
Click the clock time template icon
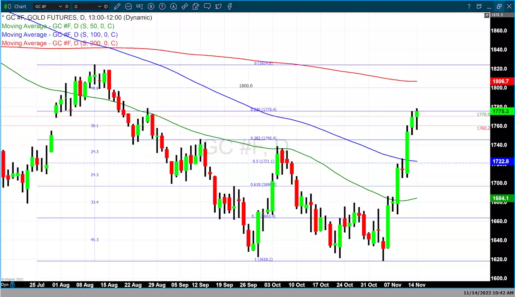(106, 6)
